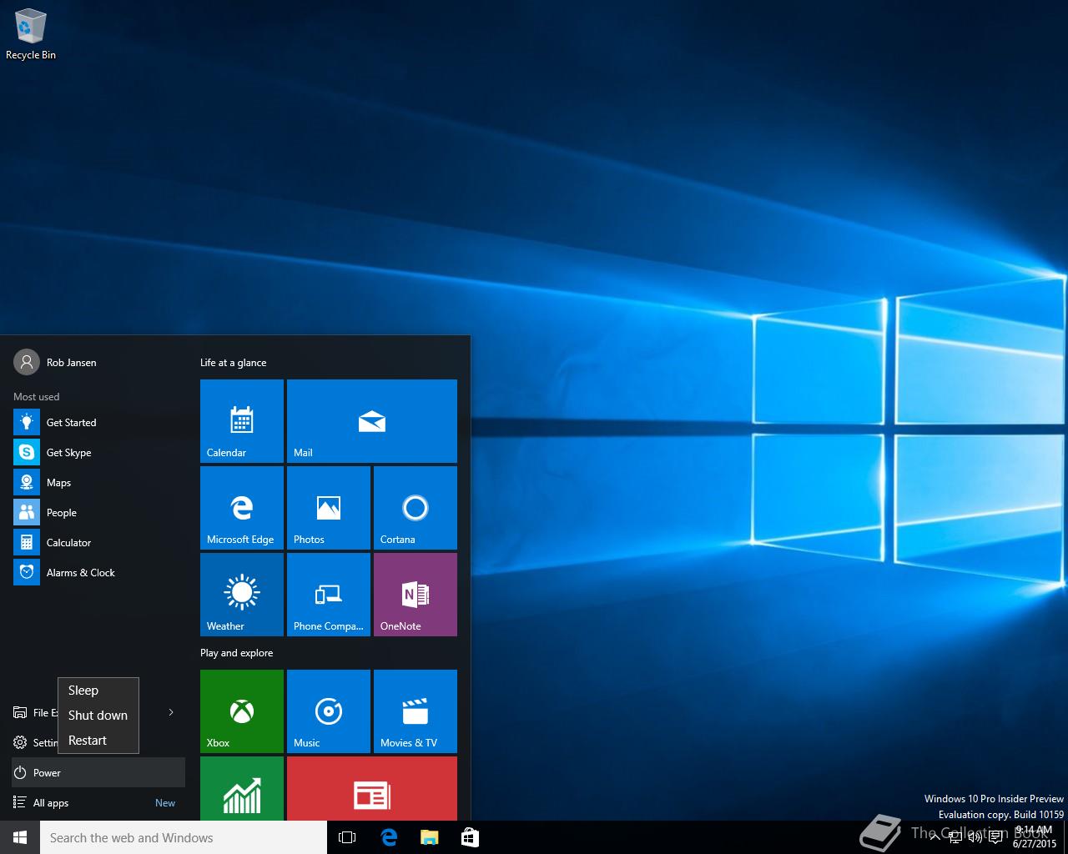Open the Microsoft Edge tile
1068x854 pixels.
(242, 508)
